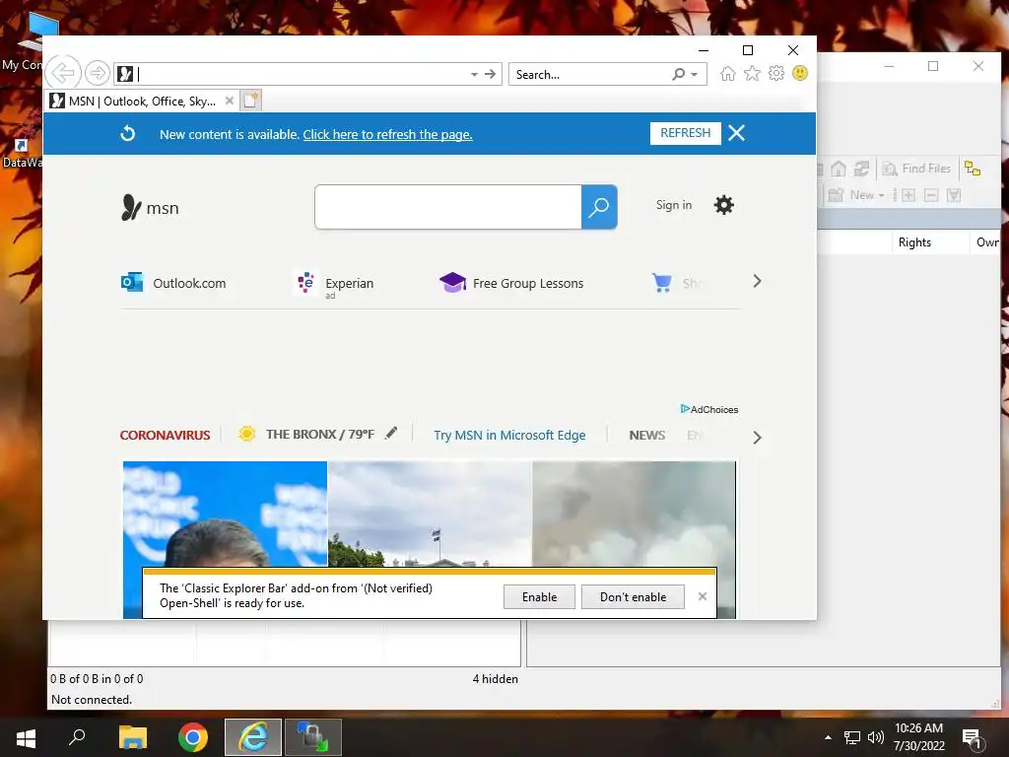Click Sign in on MSN
The image size is (1009, 757).
[x=674, y=205]
